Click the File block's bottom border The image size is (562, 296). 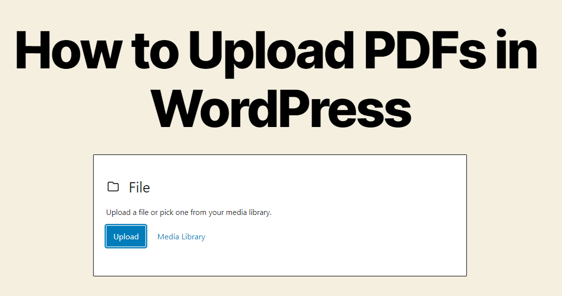(280, 275)
